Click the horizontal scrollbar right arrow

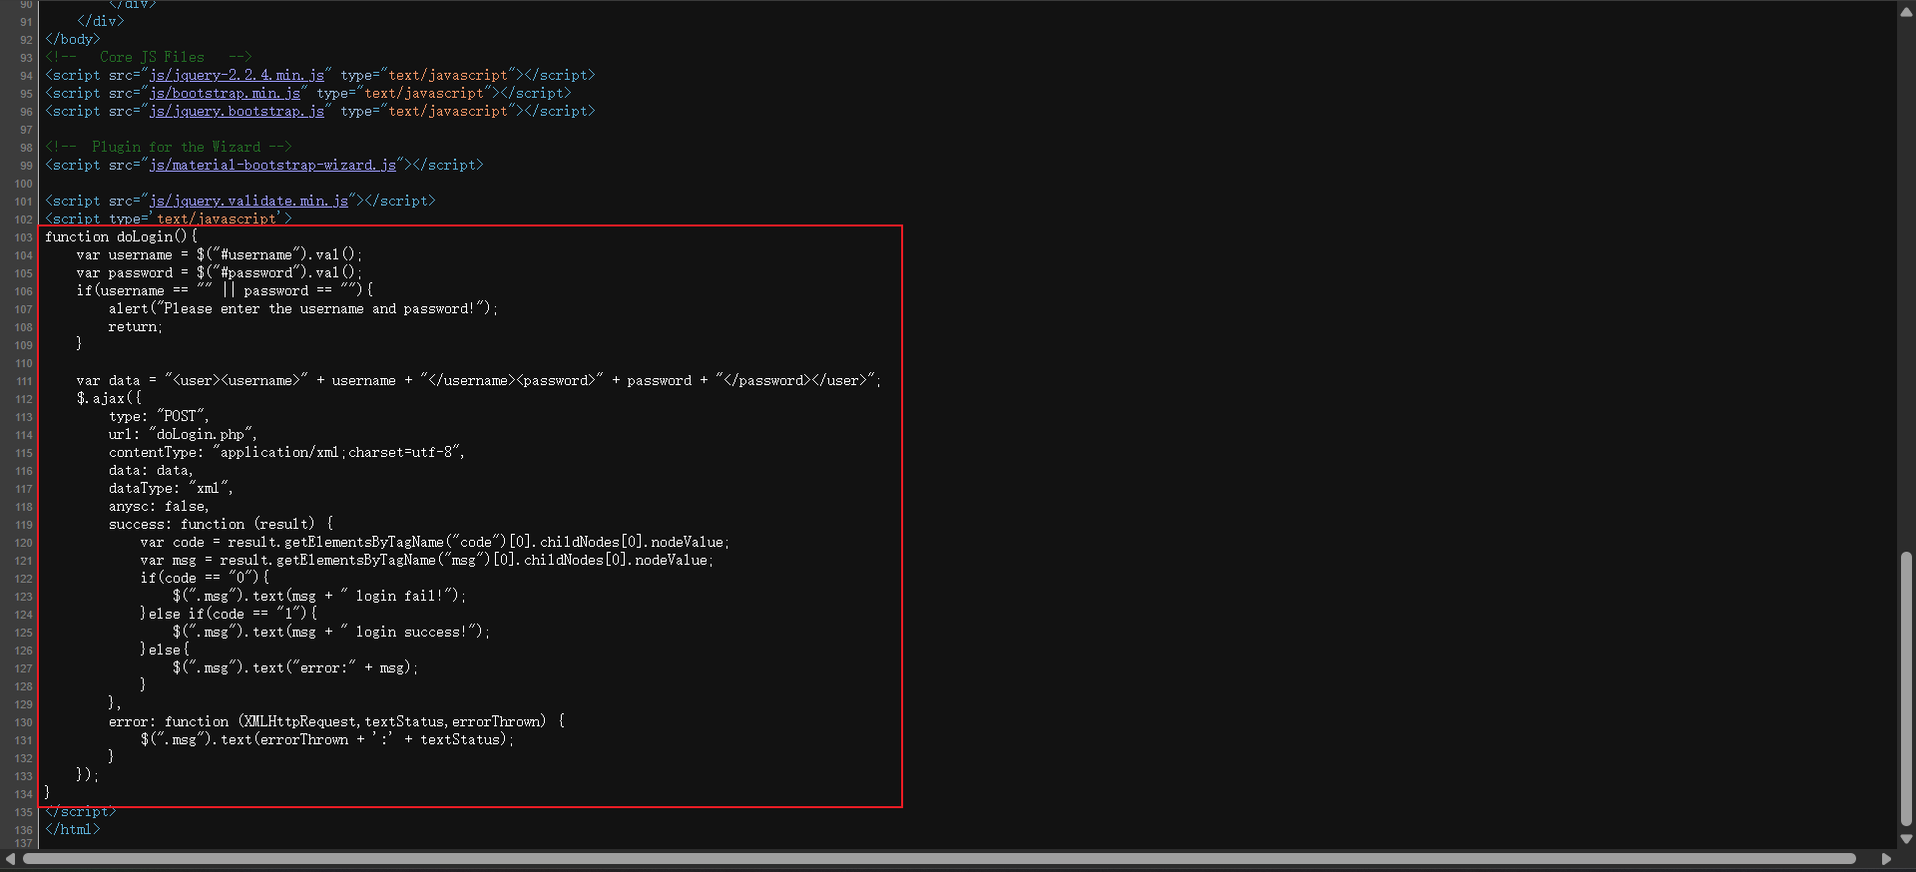(1886, 859)
